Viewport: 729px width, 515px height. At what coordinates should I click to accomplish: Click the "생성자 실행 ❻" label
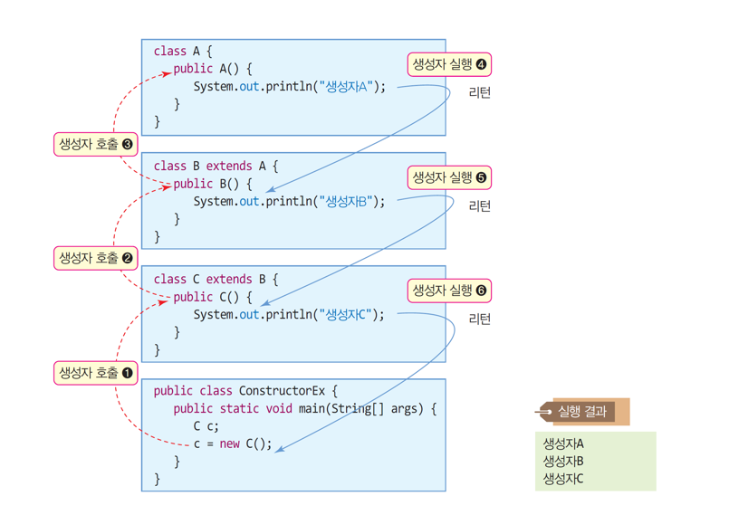[449, 291]
